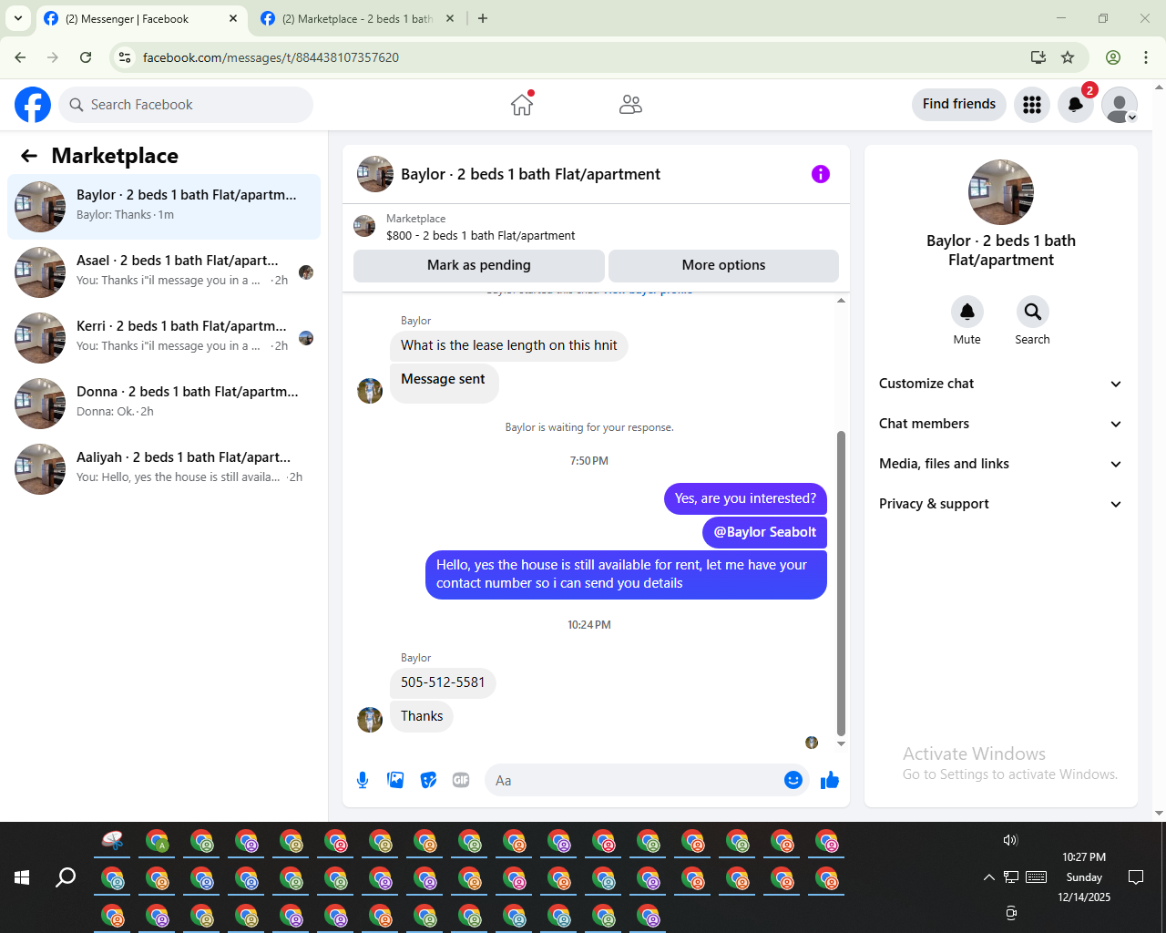Viewport: 1166px width, 933px height.
Task: Open the emoji picker smiley icon
Action: click(793, 780)
